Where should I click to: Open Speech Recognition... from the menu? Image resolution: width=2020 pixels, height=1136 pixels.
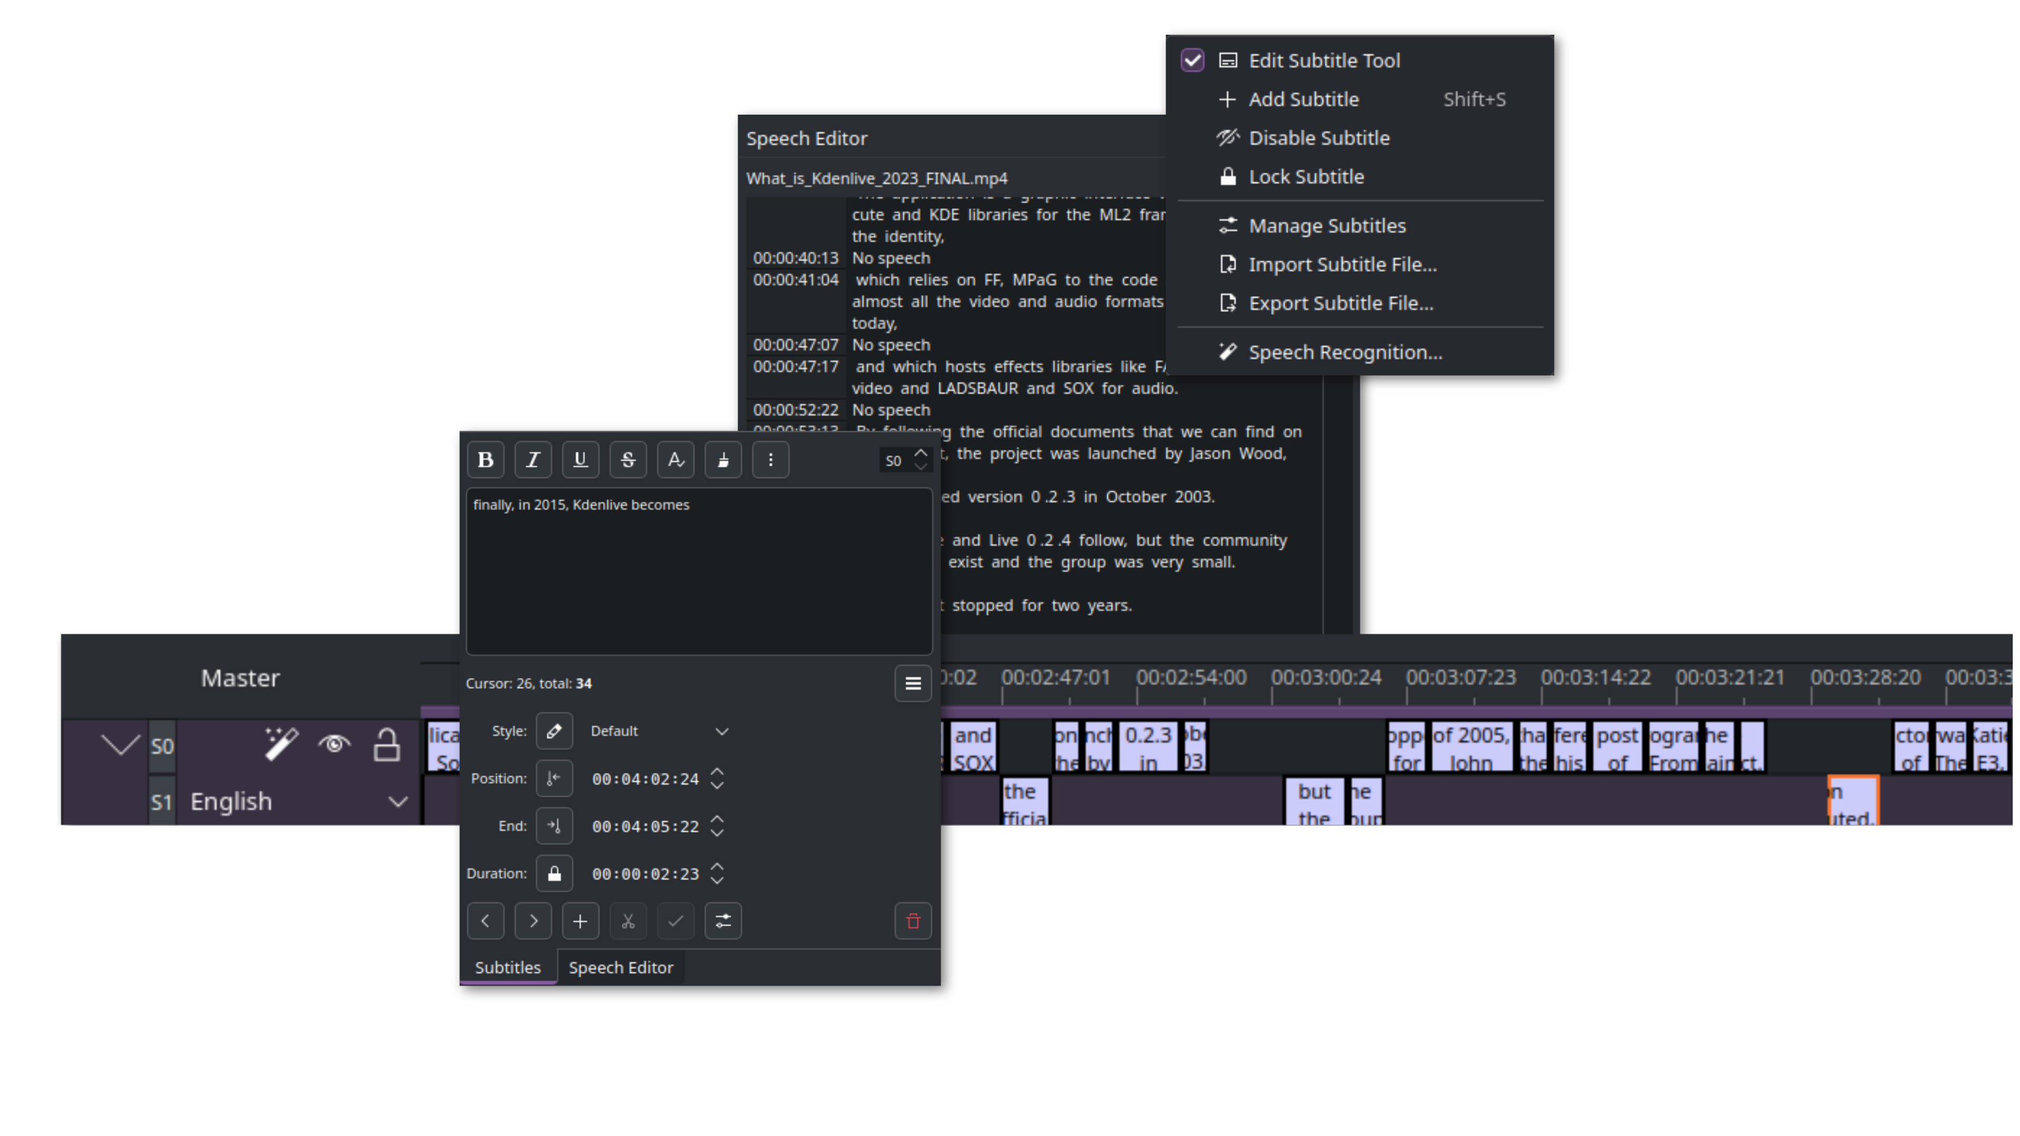pyautogui.click(x=1360, y=353)
